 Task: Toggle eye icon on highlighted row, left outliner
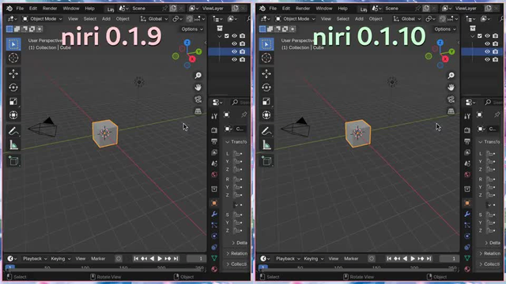(234, 51)
